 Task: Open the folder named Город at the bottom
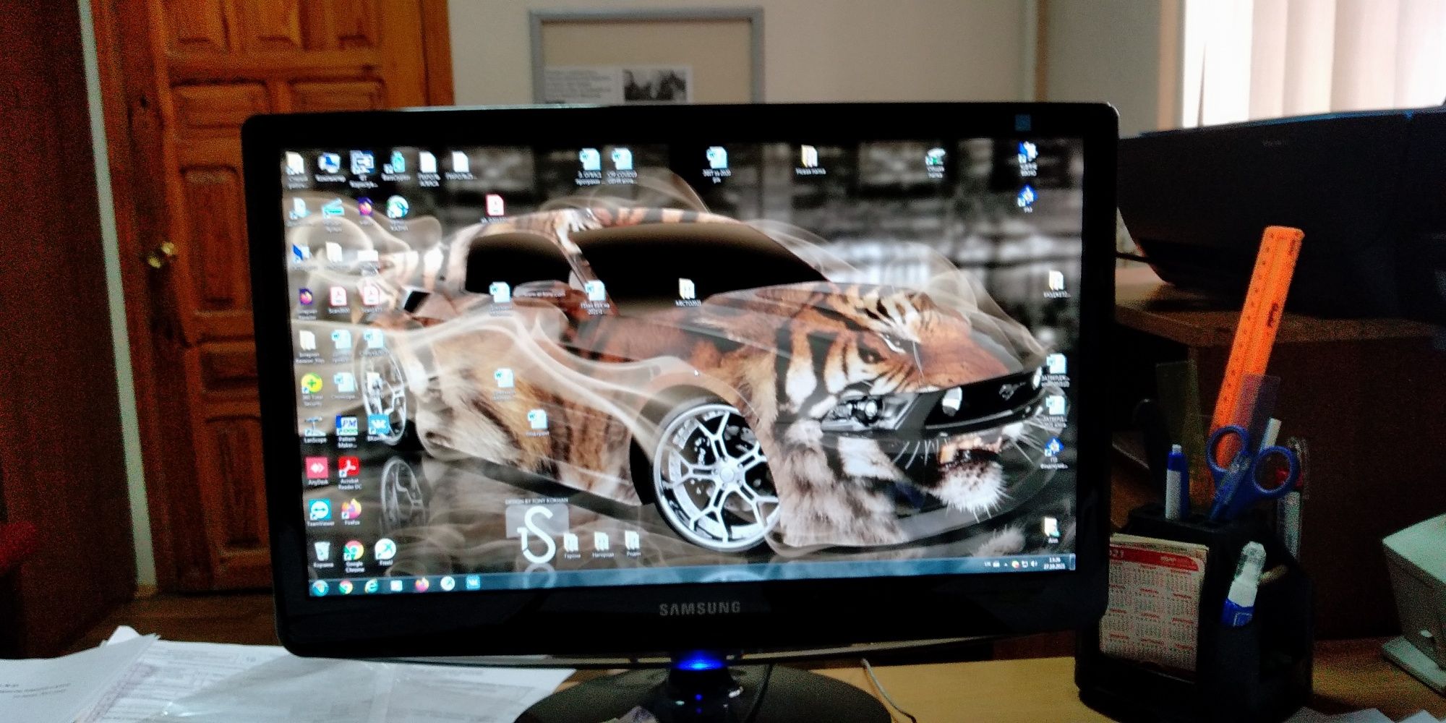tap(571, 545)
